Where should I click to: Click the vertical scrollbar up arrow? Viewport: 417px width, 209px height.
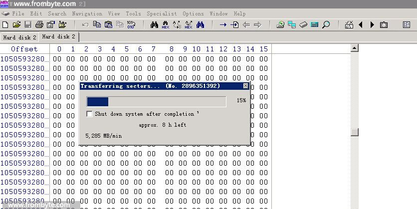click(355, 48)
